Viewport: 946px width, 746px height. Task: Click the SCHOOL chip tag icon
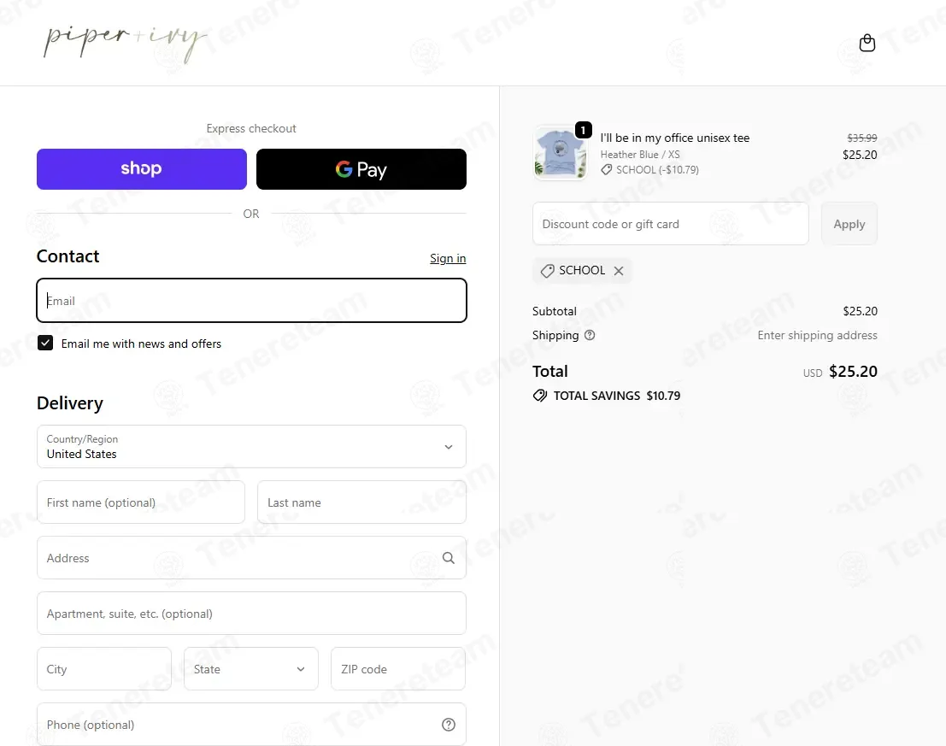(547, 271)
